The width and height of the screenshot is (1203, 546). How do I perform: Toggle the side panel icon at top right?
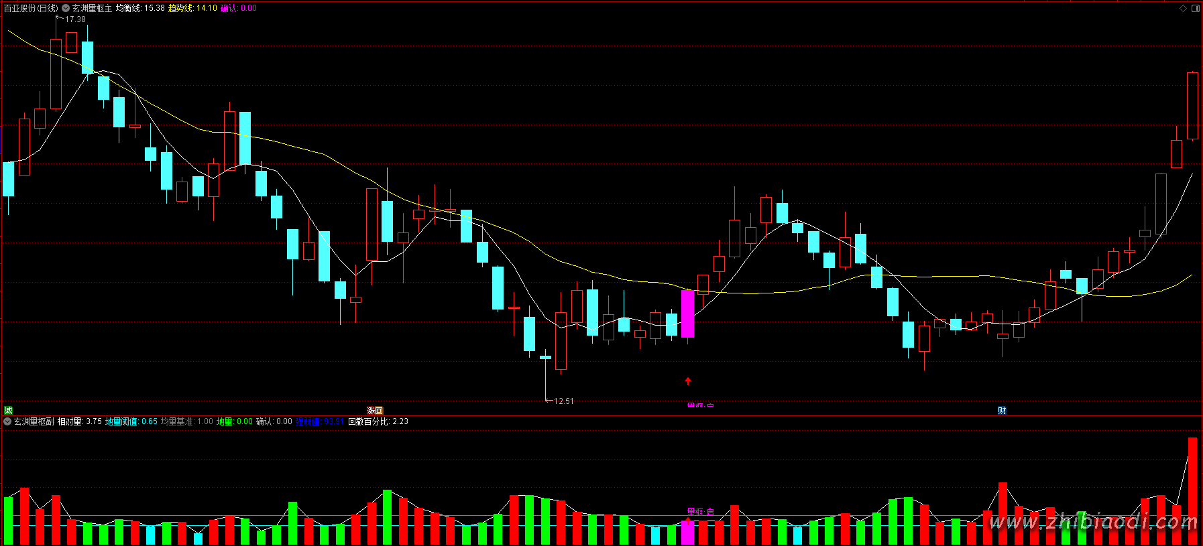1195,8
